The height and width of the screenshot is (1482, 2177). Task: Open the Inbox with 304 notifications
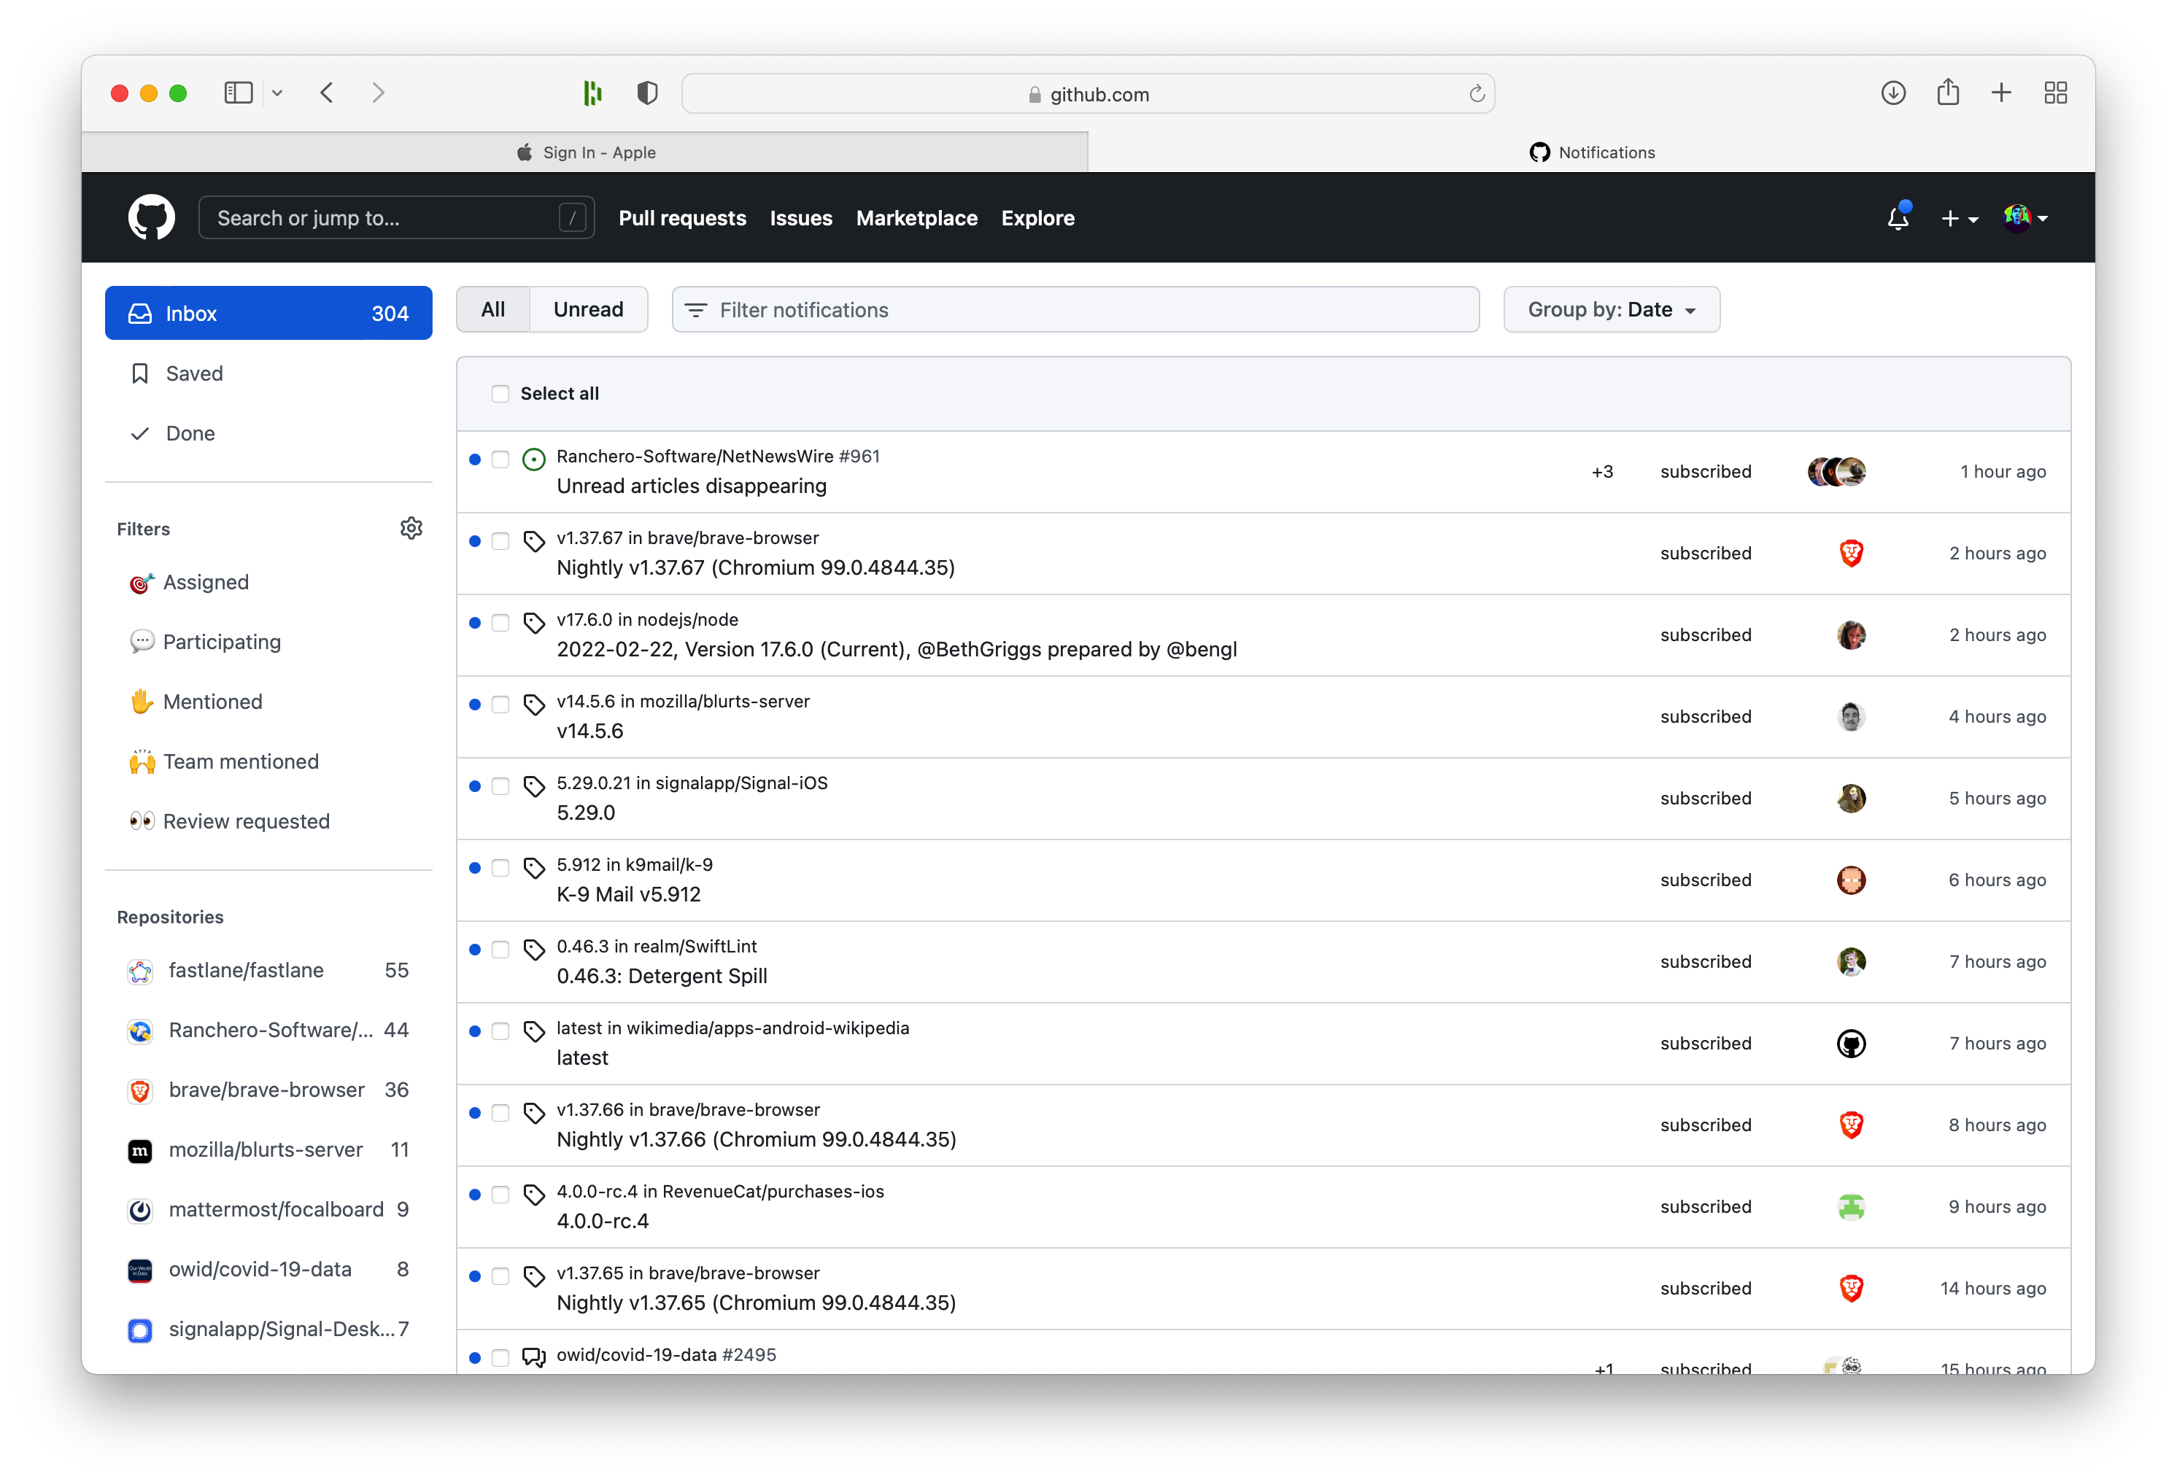click(x=269, y=314)
